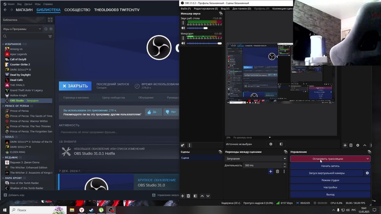Click Steam back navigation arrow
Screen dimensions: 381x214
pos(5,10)
